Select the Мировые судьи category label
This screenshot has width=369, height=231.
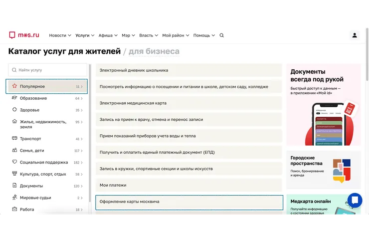point(35,198)
